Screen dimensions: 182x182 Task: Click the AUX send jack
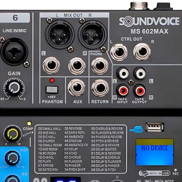(77, 87)
